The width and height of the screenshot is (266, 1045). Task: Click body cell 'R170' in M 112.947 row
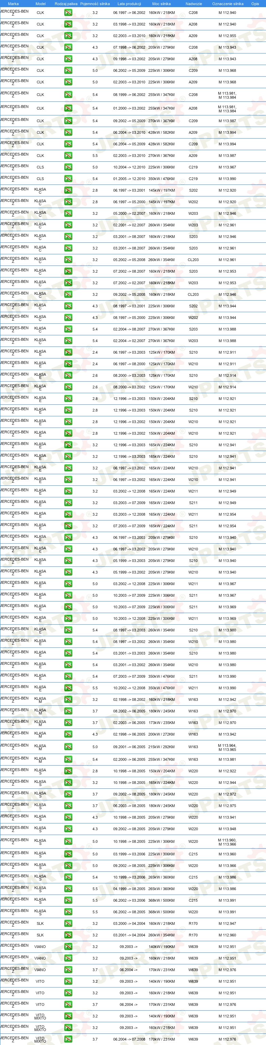[193, 923]
